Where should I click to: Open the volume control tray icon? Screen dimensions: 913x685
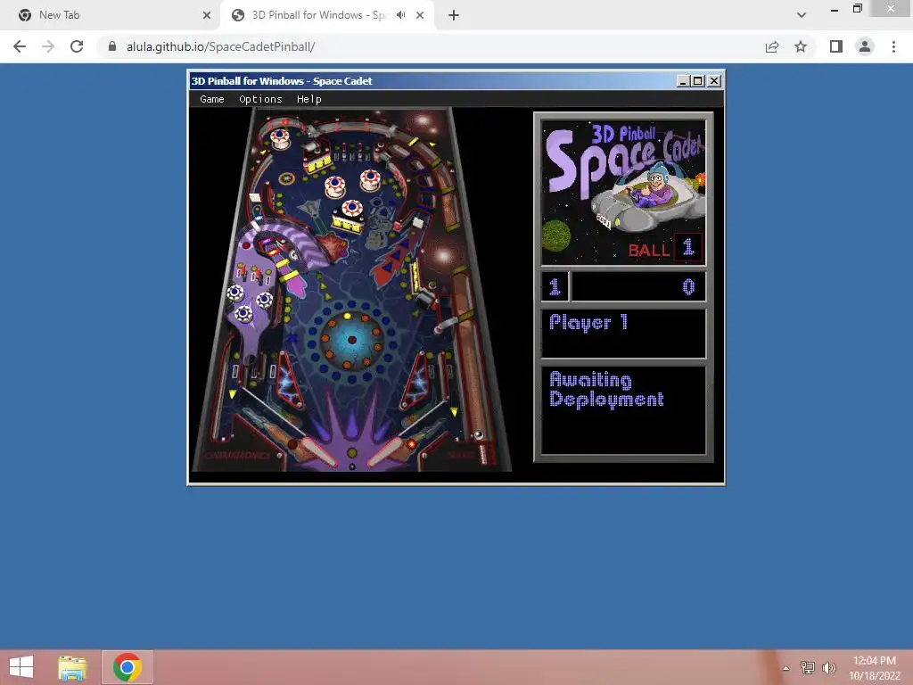pos(828,668)
